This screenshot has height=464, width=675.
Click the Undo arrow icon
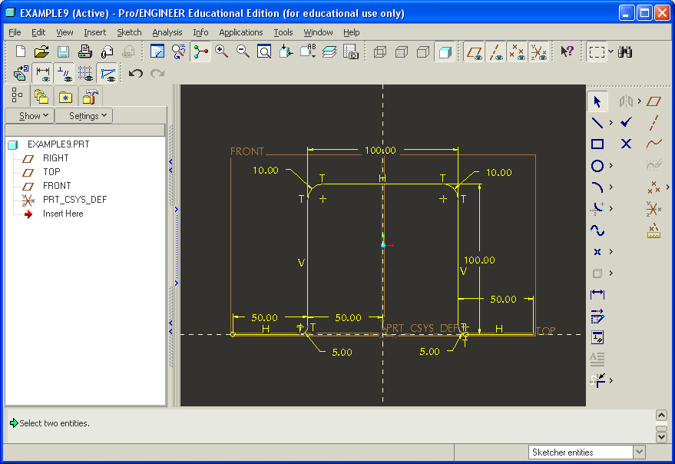[x=136, y=74]
